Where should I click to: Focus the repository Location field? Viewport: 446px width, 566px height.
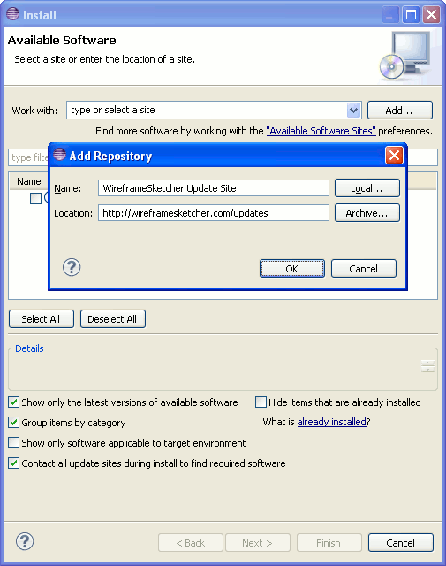tap(214, 213)
